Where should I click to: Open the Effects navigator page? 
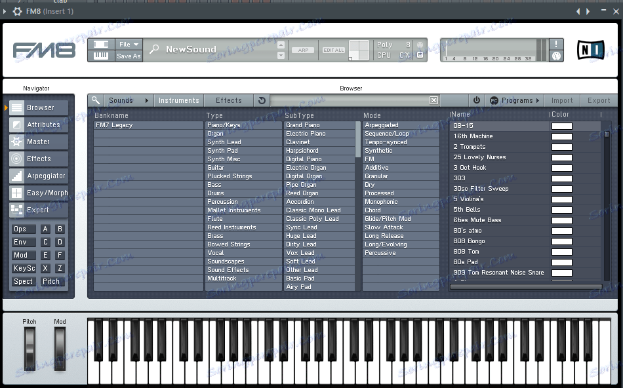tap(39, 159)
